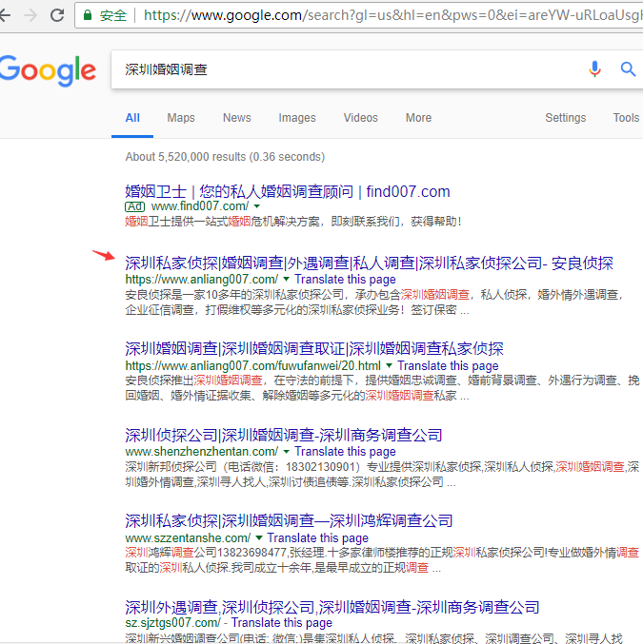Click the sz.sjztgs007.com green URL
The width and height of the screenshot is (643, 644).
click(x=172, y=623)
